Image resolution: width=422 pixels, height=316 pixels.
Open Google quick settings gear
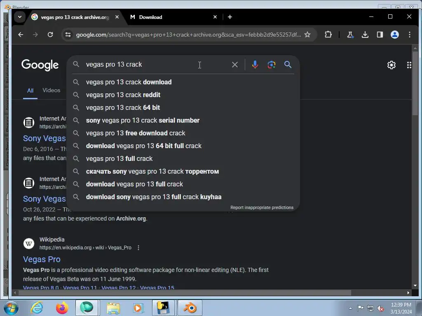(392, 65)
